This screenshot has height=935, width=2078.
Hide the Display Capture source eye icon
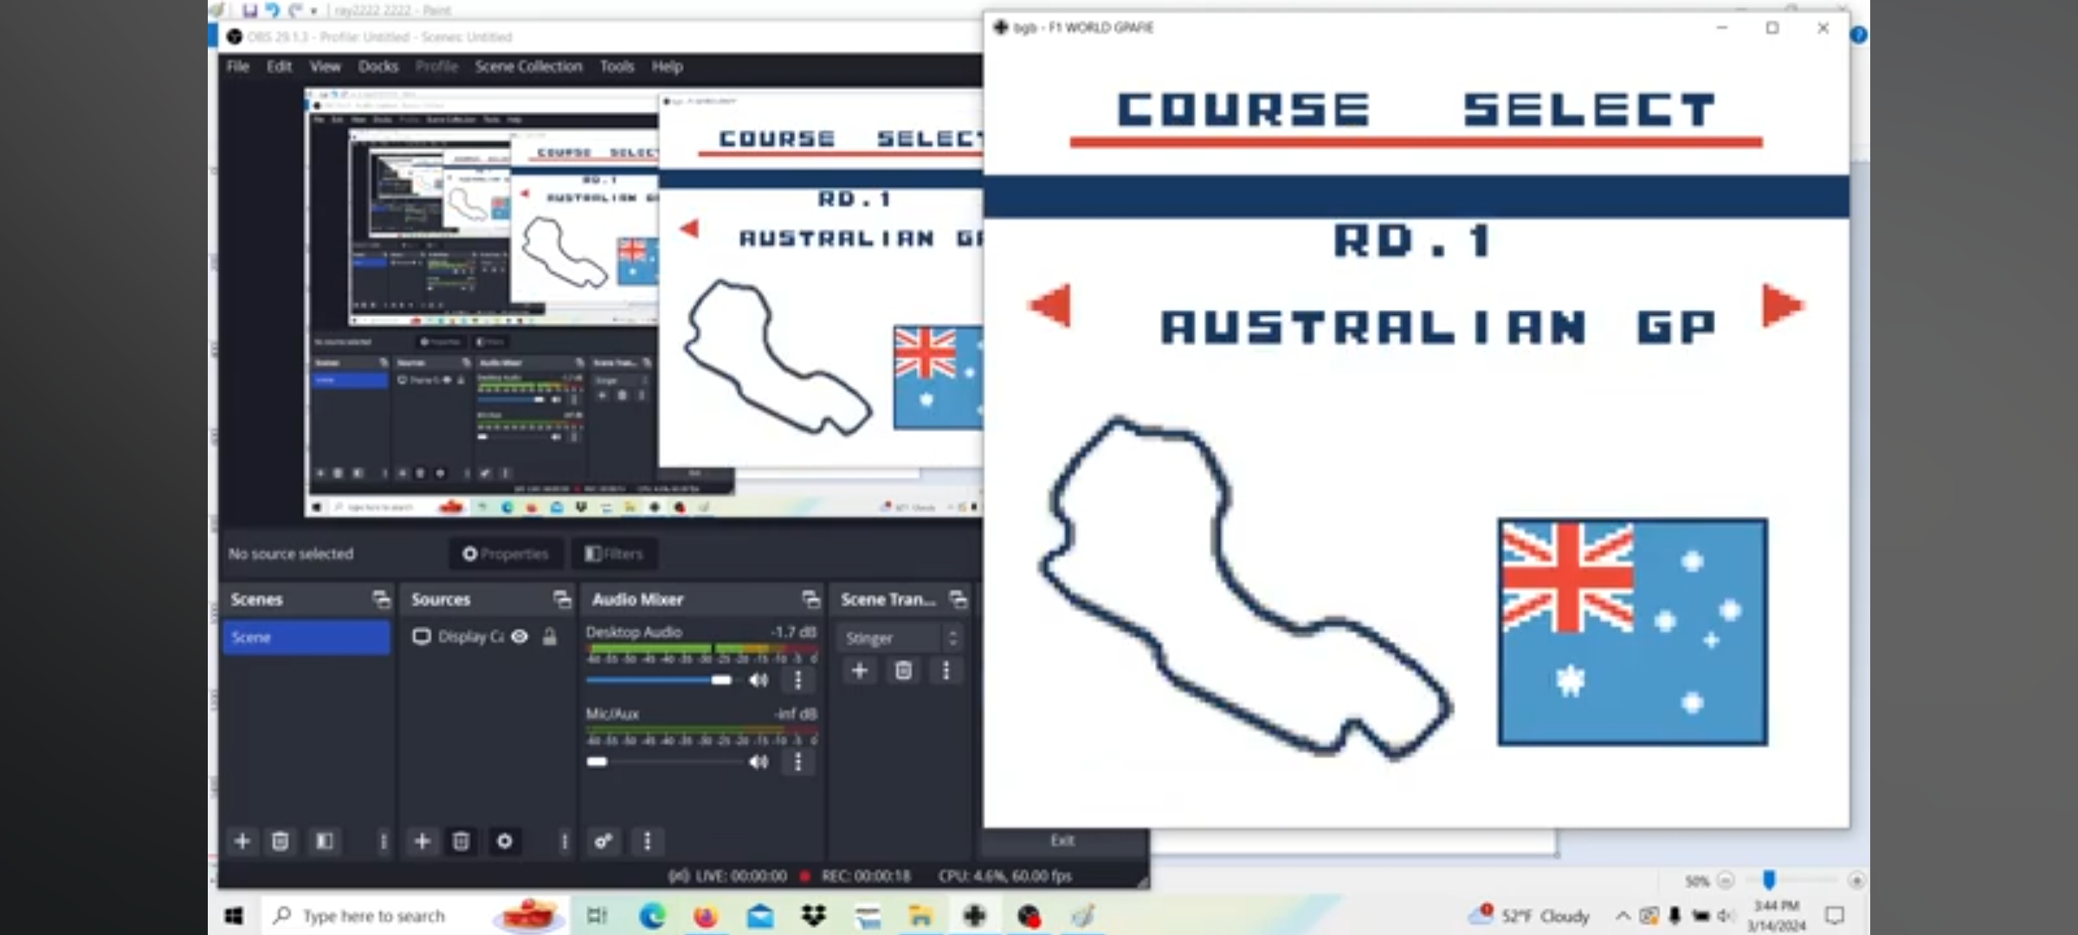coord(519,636)
